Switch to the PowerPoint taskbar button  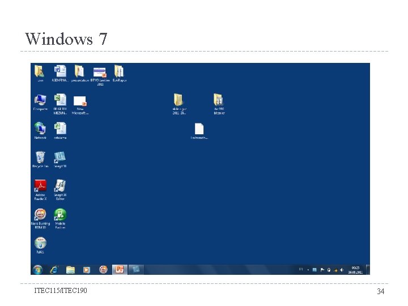tap(120, 270)
